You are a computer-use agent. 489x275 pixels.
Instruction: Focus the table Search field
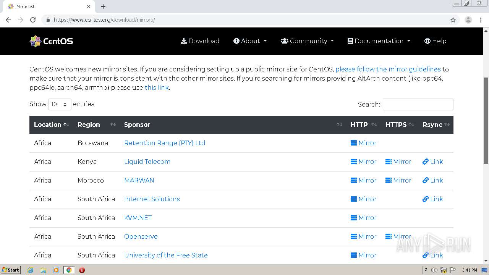[x=418, y=104]
